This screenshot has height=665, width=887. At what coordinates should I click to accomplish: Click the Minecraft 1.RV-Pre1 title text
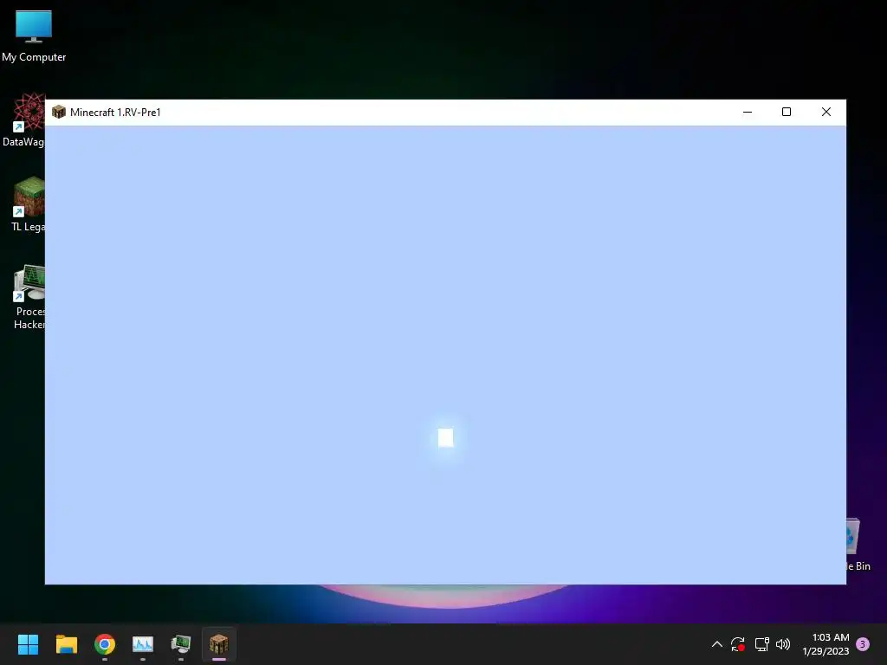point(115,113)
